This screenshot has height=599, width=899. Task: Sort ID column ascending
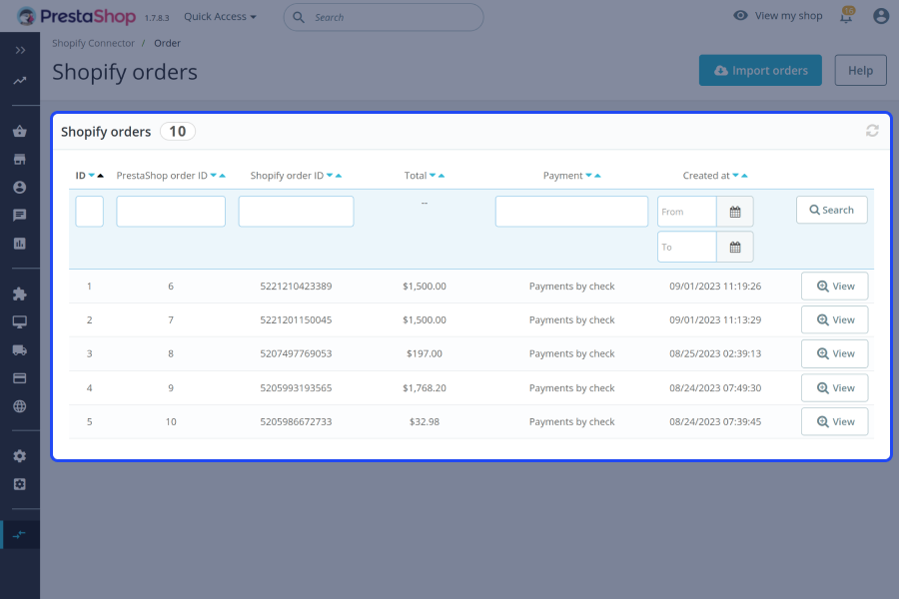(x=100, y=176)
